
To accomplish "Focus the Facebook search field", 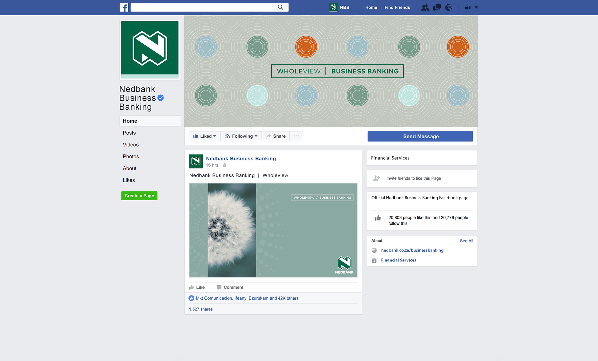I will [x=202, y=7].
